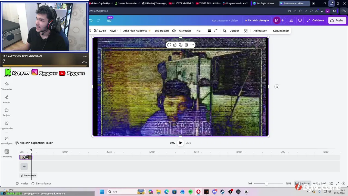Switch to the Dosyanız hazır browser tab
348x196 pixels.
click(235, 3)
